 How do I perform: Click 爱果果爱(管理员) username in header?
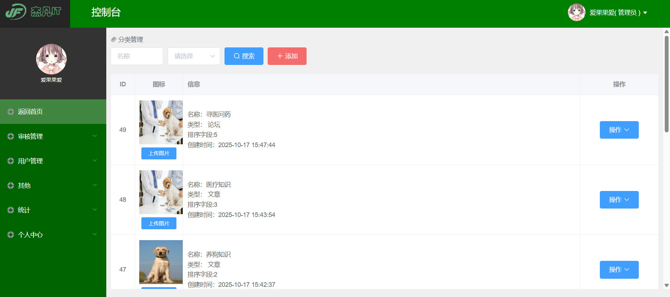[x=615, y=13]
